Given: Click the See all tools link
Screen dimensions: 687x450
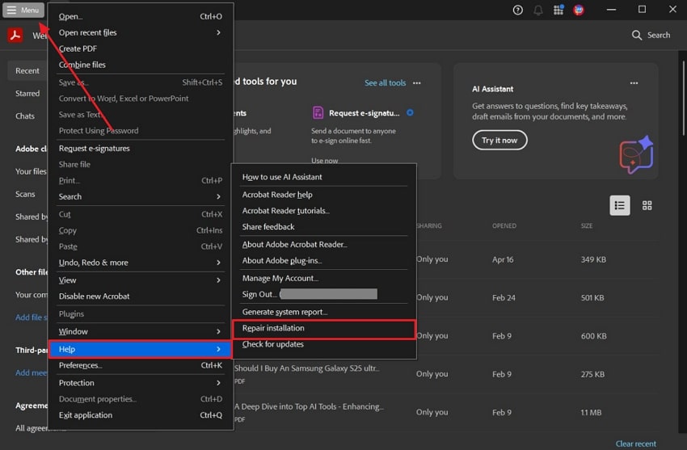Looking at the screenshot, I should pos(385,82).
